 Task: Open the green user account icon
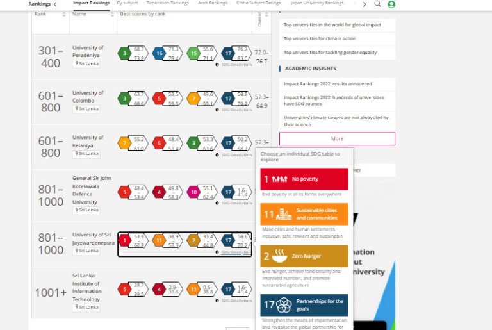(x=391, y=4)
